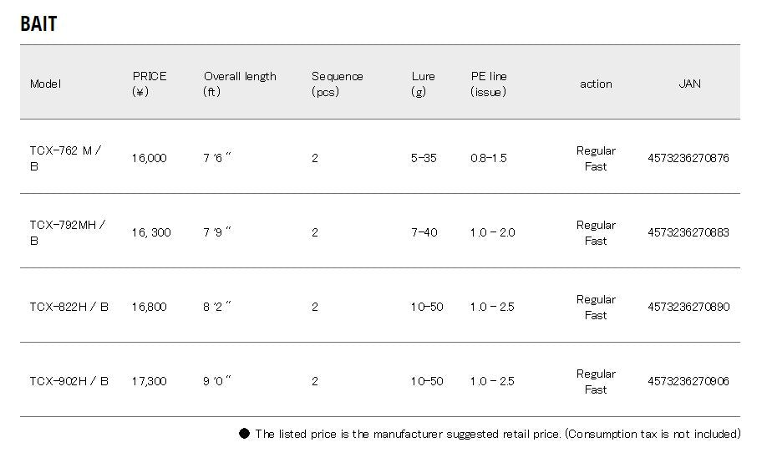Click the black bullet before the price note
767x463 pixels.
(x=245, y=434)
